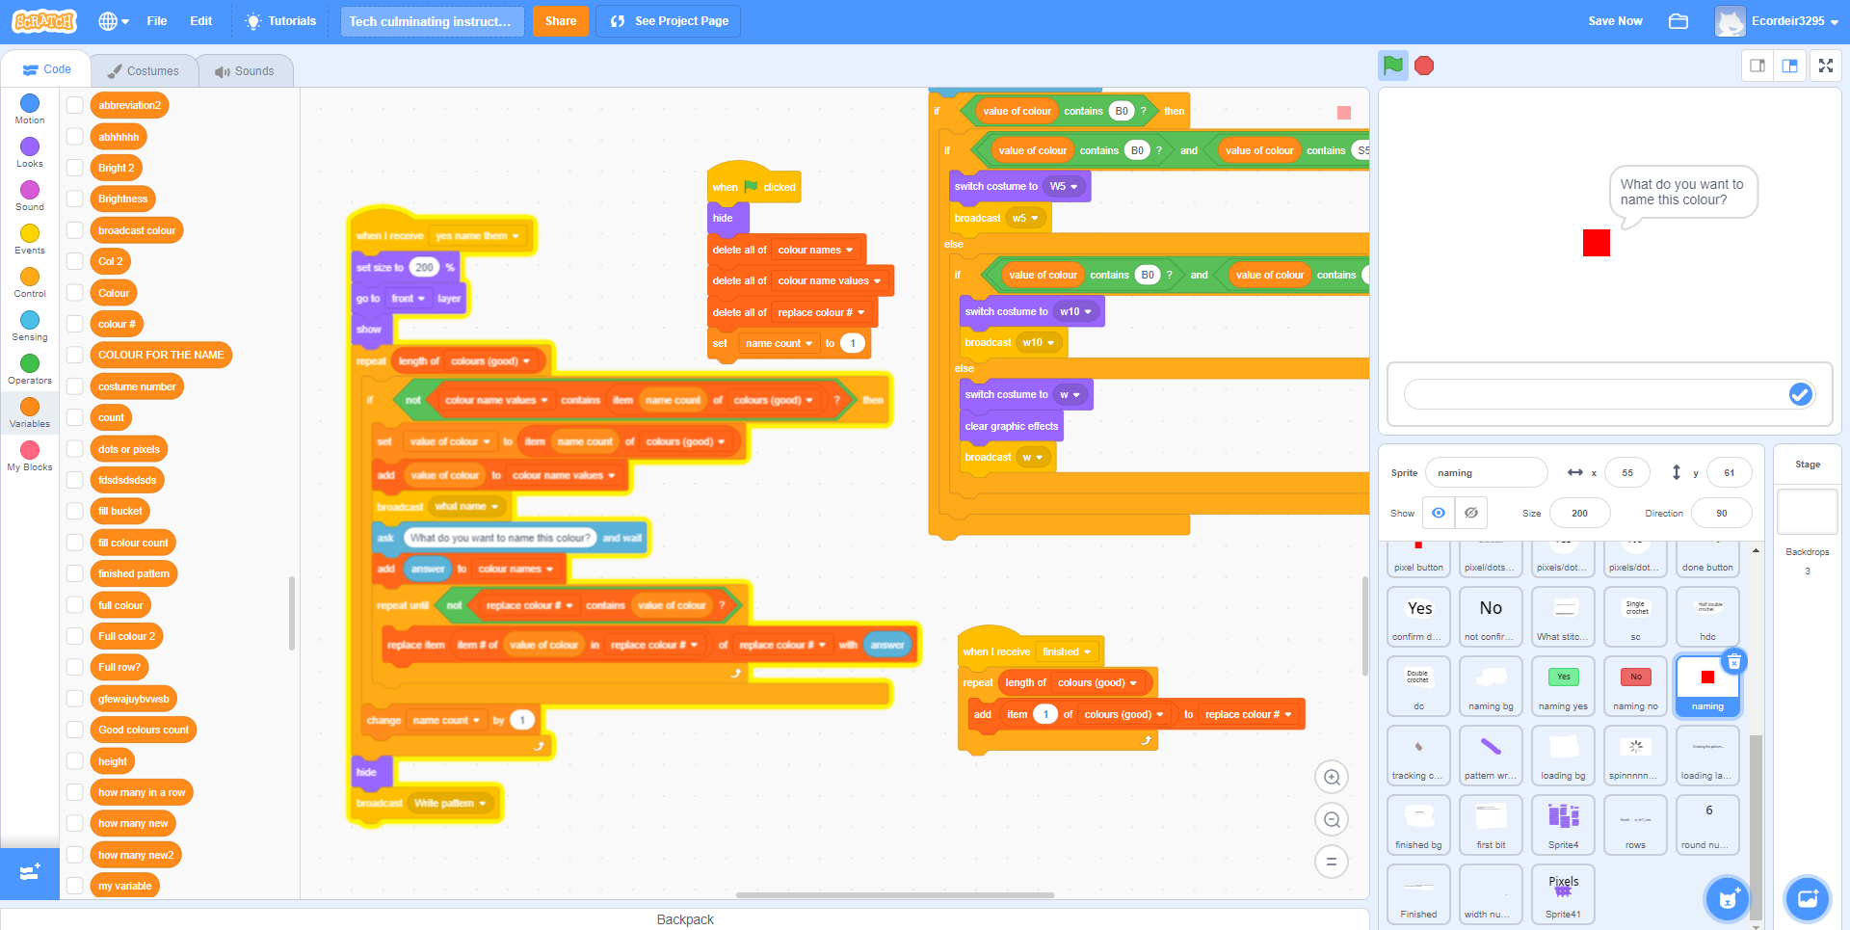Check the Brightness variable monitor box
The height and width of the screenshot is (930, 1850).
(74, 199)
